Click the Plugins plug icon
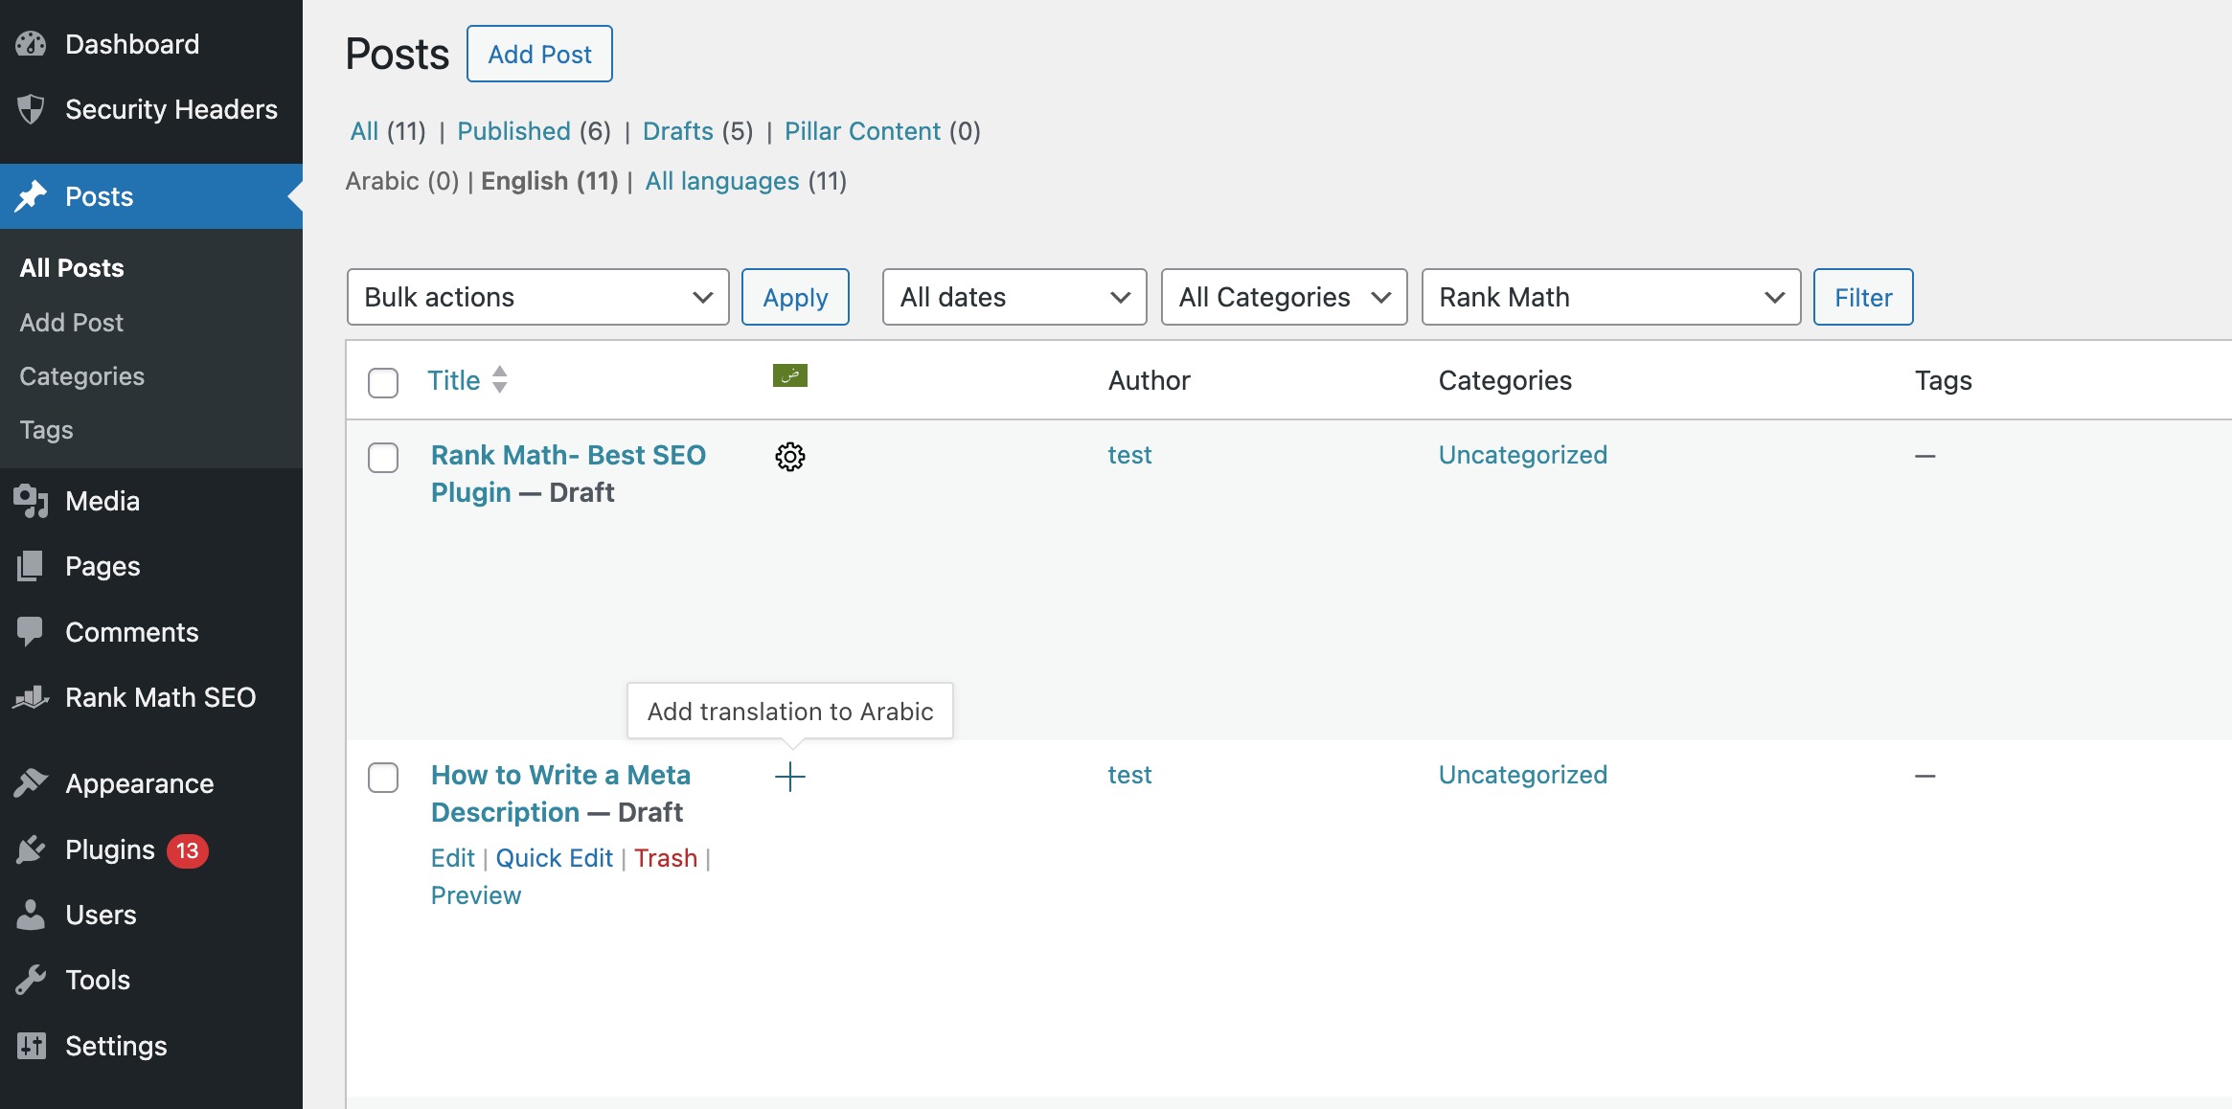Viewport: 2232px width, 1109px height. click(x=31, y=849)
